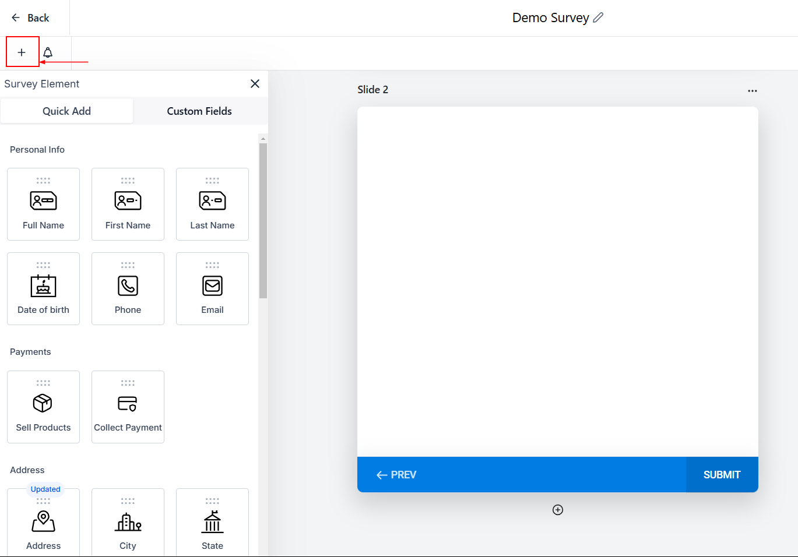Screen dimensions: 798x557
Task: Click the drag handle on Full Name card
Action: pyautogui.click(x=44, y=181)
